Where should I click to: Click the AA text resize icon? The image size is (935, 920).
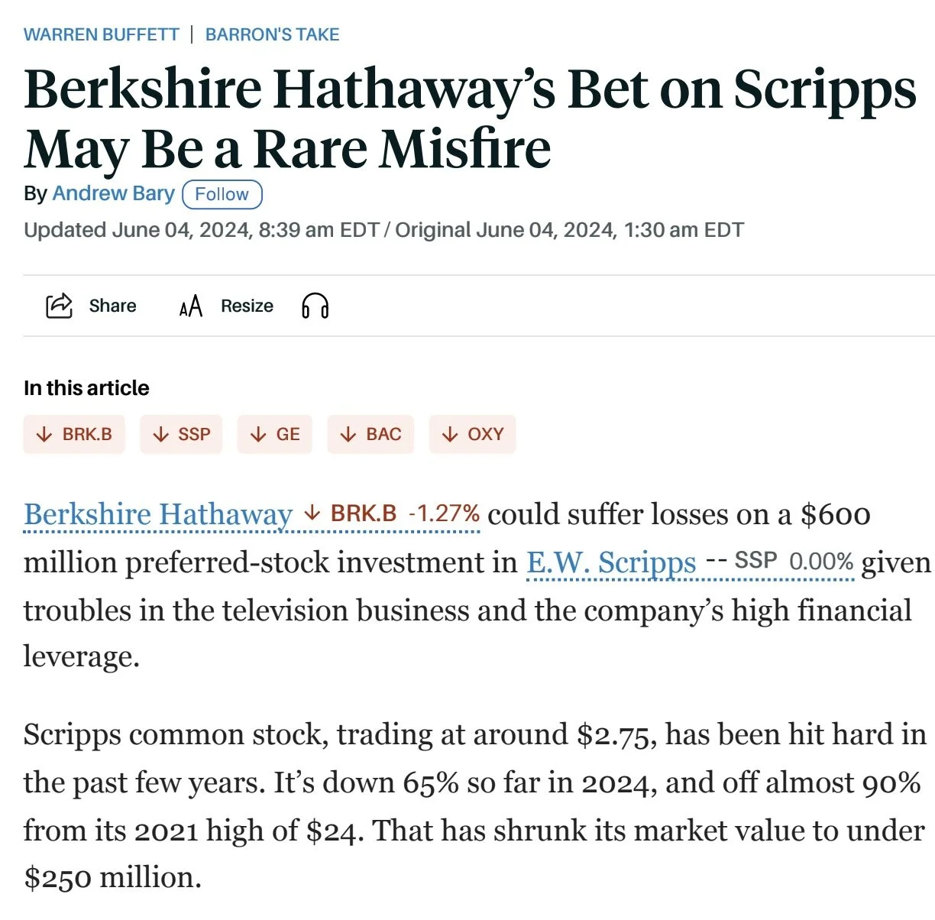pyautogui.click(x=191, y=306)
